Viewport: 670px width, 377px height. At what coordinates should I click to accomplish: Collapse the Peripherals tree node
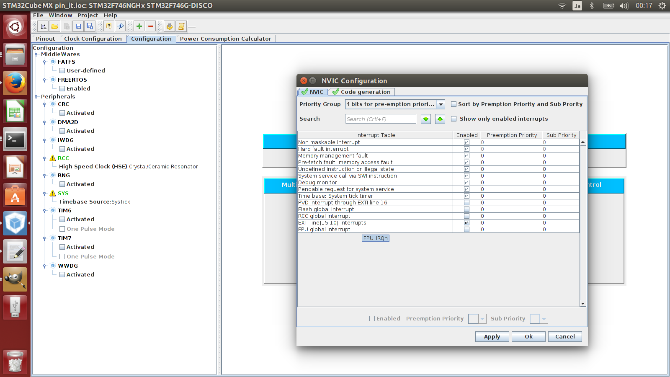36,97
